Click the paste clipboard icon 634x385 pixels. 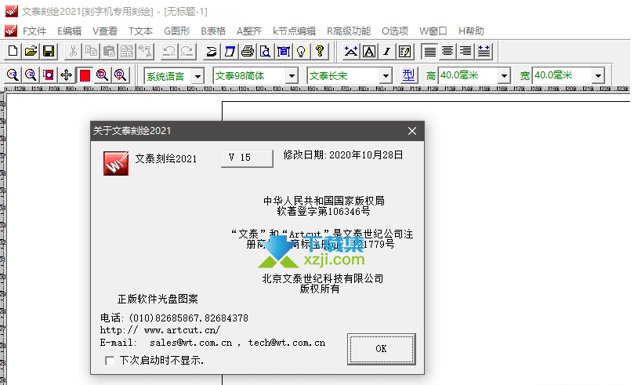(109, 52)
